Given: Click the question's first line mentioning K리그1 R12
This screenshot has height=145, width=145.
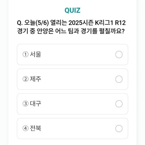Looking at the screenshot, I should [71, 23].
